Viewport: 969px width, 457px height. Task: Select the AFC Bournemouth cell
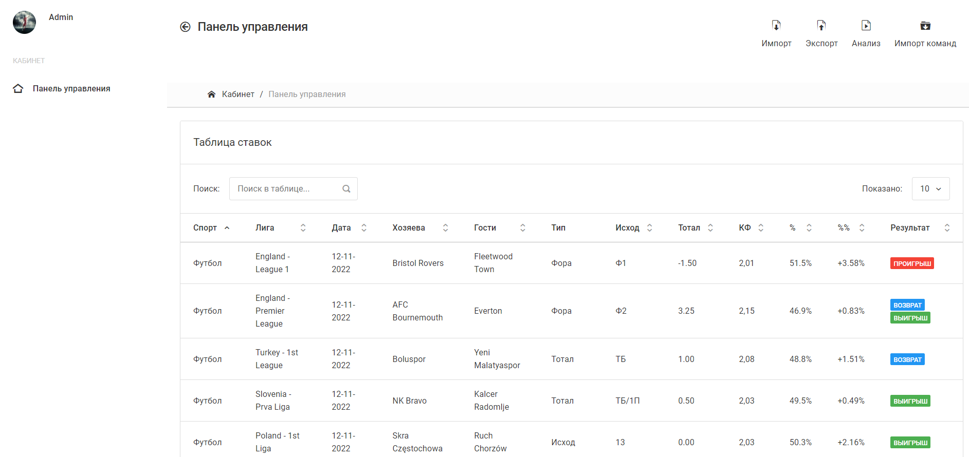coord(417,311)
